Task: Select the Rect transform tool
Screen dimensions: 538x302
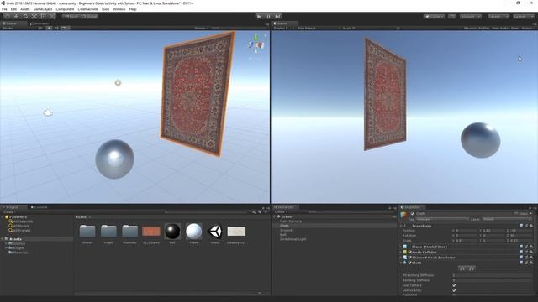Action: 43,16
